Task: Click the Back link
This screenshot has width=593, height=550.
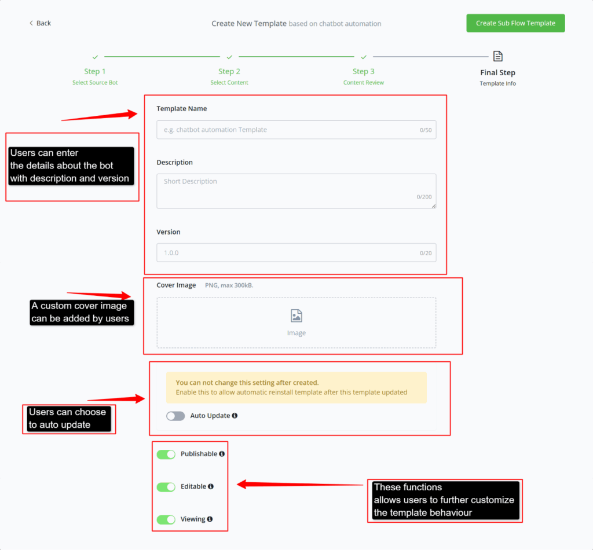Action: coord(40,23)
